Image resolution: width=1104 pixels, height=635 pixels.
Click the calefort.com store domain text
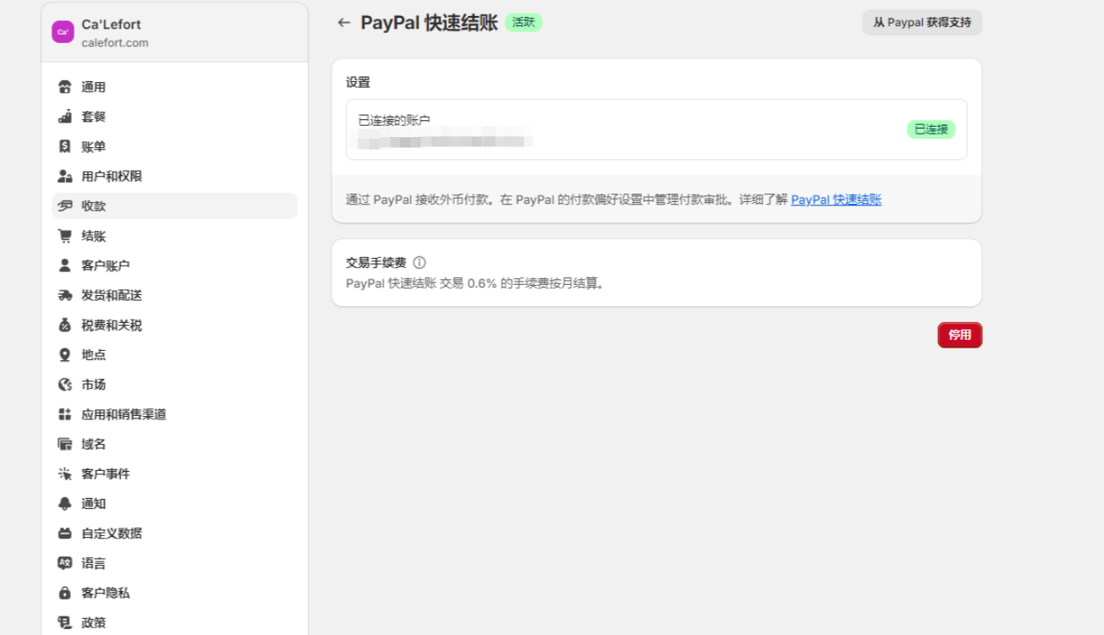pos(115,43)
